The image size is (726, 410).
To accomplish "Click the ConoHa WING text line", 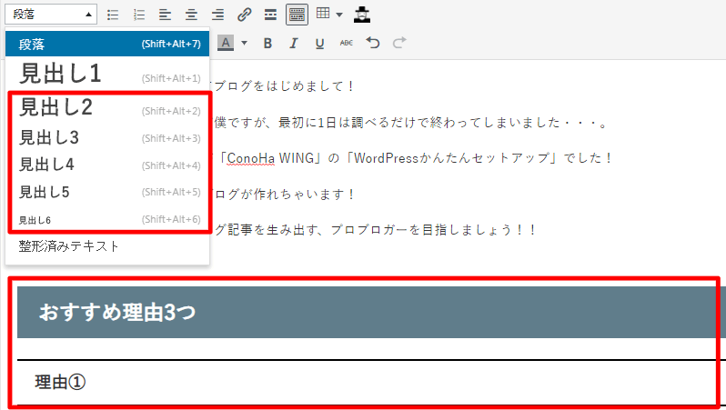I will click(415, 158).
